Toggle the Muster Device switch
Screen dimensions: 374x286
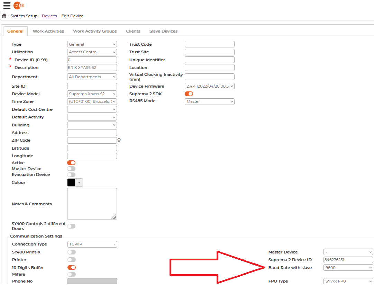click(71, 169)
